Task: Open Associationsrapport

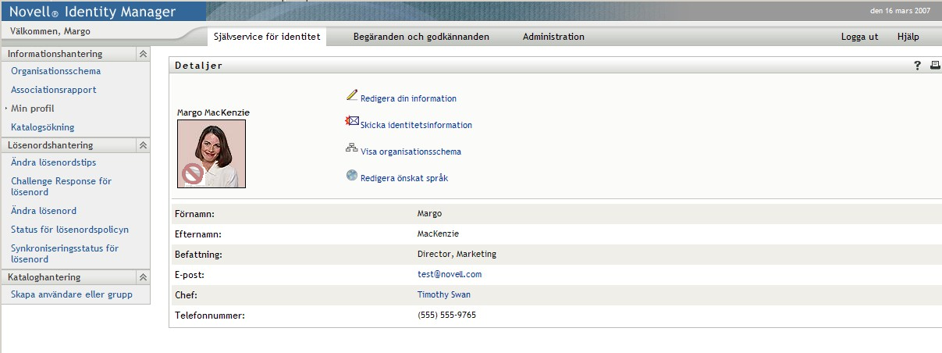Action: click(54, 90)
